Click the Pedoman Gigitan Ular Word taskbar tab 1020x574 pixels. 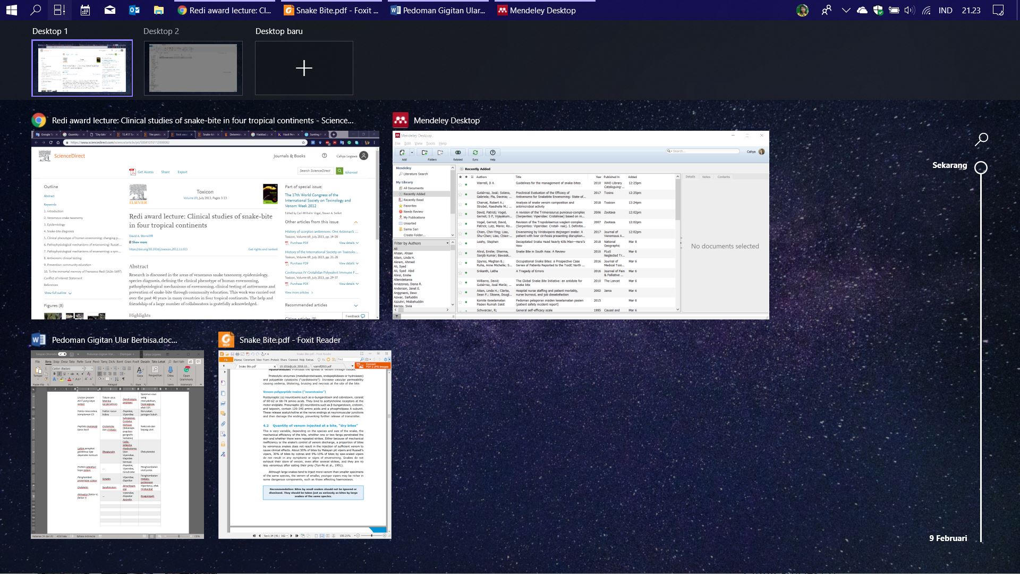(438, 10)
